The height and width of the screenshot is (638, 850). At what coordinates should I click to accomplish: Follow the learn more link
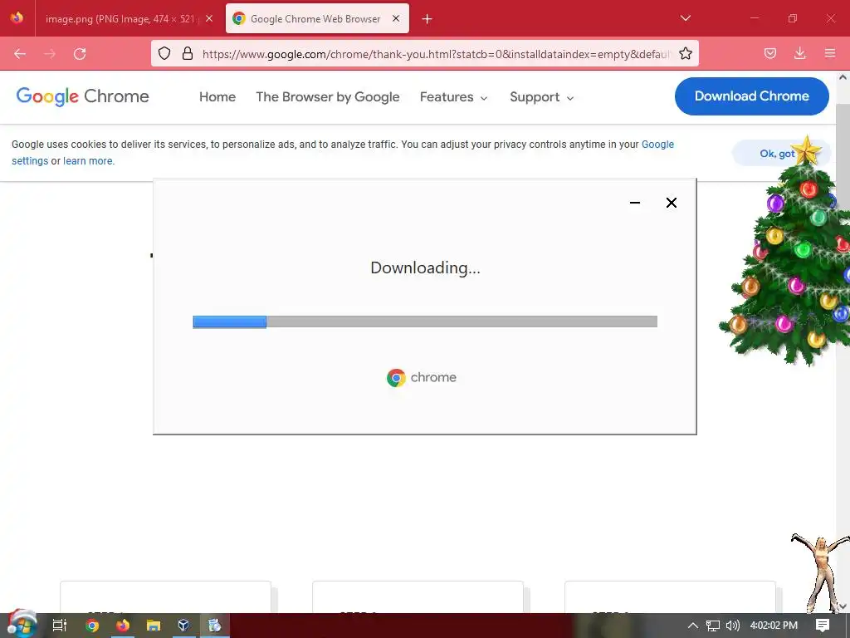(x=88, y=161)
